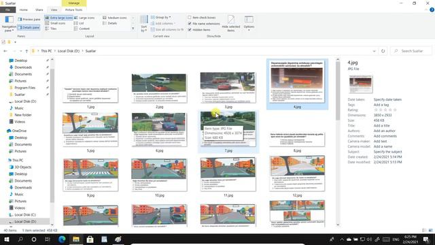Switch to the Home ribbon tab
The image size is (435, 245).
pos(24,10)
